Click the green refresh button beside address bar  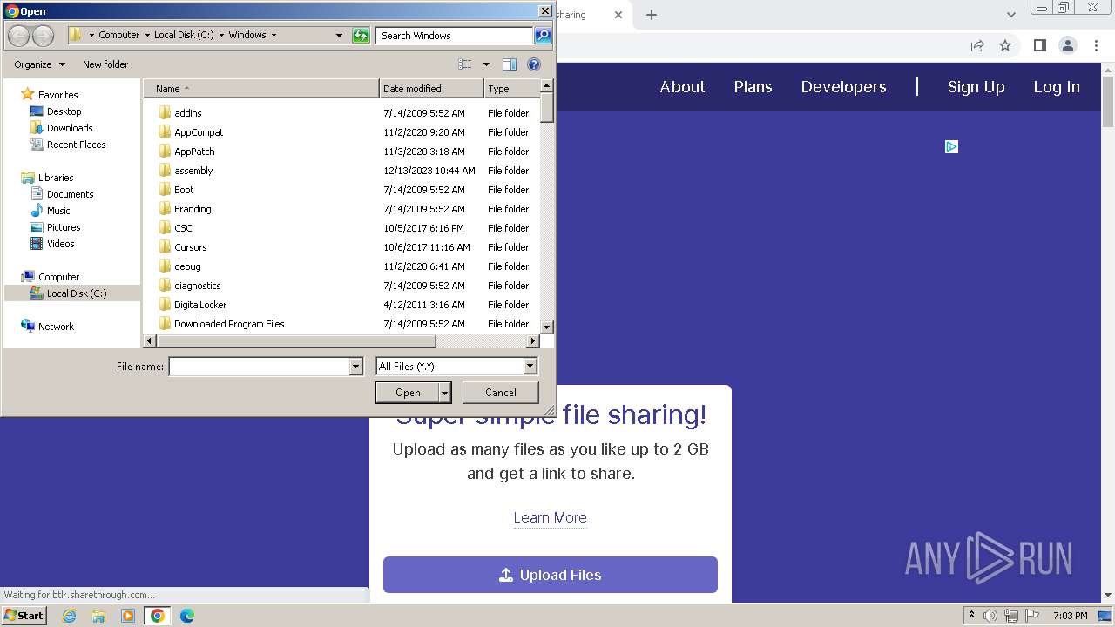click(x=361, y=36)
